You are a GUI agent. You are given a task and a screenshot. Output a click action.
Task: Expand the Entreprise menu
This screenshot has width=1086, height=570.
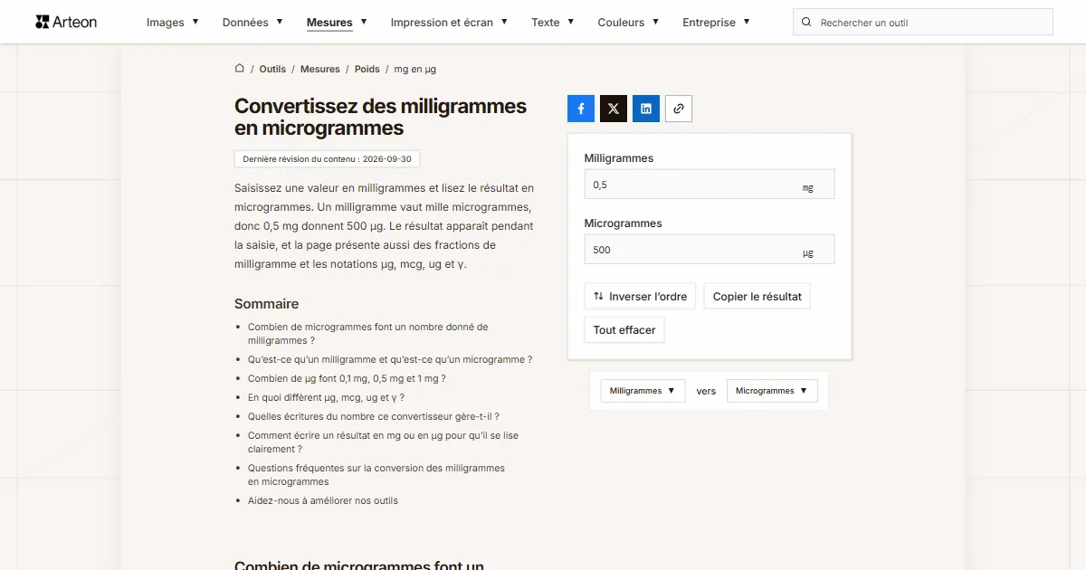pos(716,23)
